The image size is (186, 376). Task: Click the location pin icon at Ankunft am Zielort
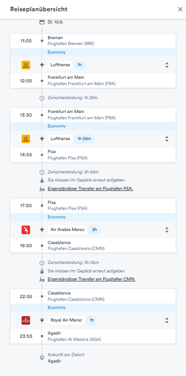point(42,358)
